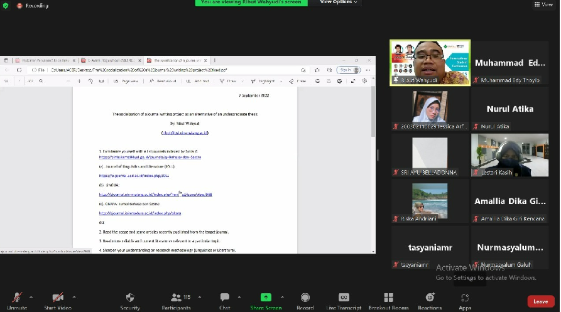The image size is (561, 312).
Task: Select Lestari Kasih's video tile
Action: click(509, 155)
